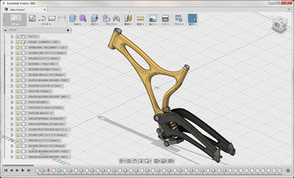Hide COVER PIVOT ROCKER component
This screenshot has height=178, width=294.
point(18,130)
